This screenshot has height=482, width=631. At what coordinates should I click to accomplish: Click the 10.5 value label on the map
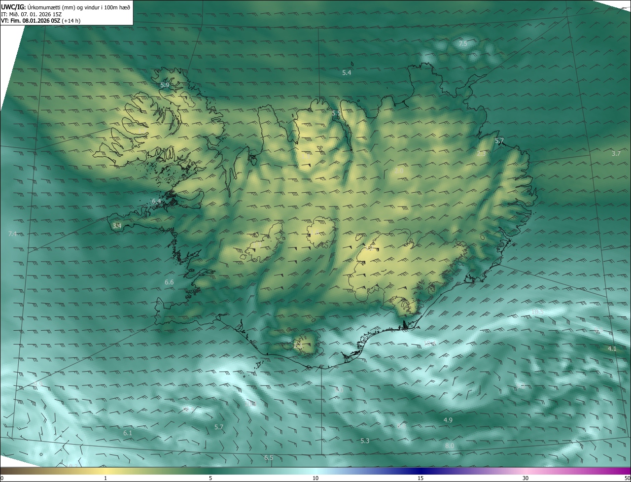click(x=537, y=312)
